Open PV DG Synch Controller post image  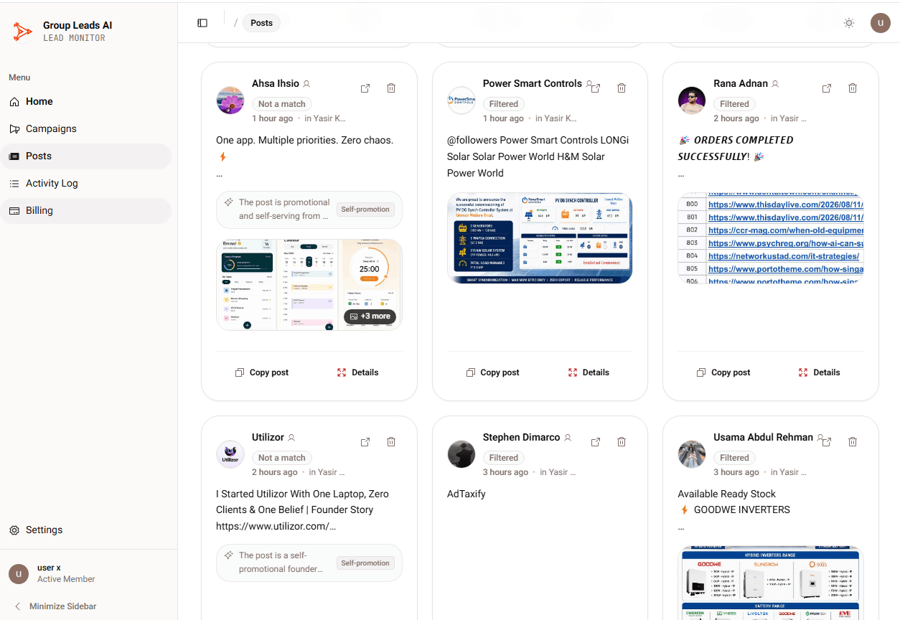pyautogui.click(x=540, y=238)
